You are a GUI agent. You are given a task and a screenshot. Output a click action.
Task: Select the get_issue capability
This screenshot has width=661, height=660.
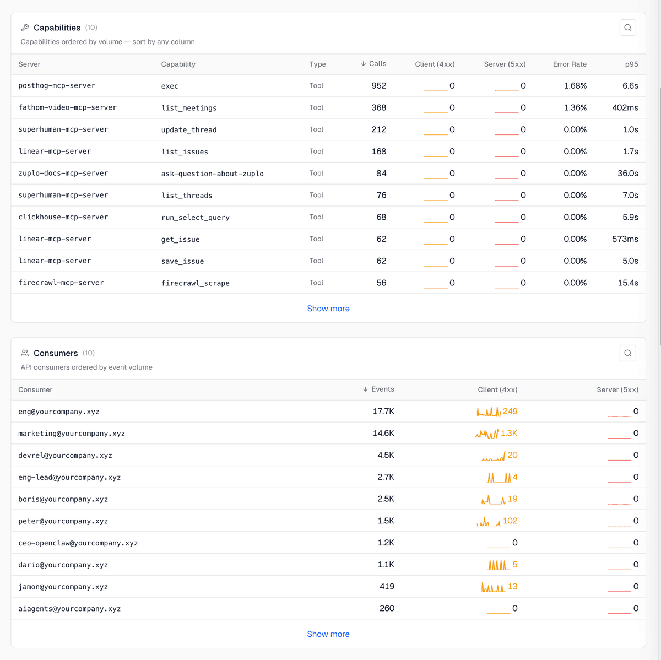click(x=180, y=239)
